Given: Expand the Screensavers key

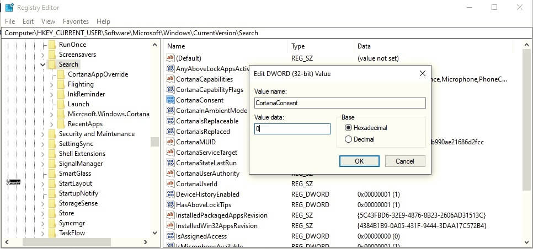Looking at the screenshot, I should [x=42, y=55].
